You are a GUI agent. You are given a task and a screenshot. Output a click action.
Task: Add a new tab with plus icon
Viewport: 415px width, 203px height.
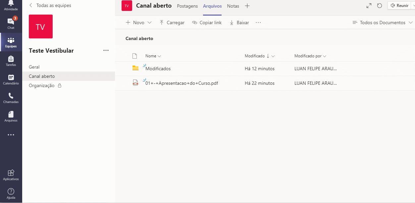pos(247,6)
